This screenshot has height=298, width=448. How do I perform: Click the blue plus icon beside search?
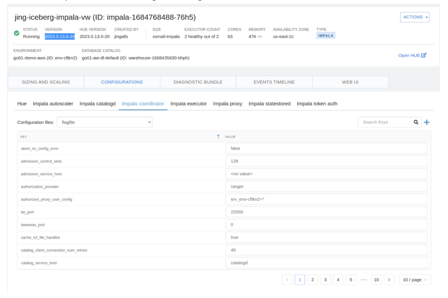[427, 122]
